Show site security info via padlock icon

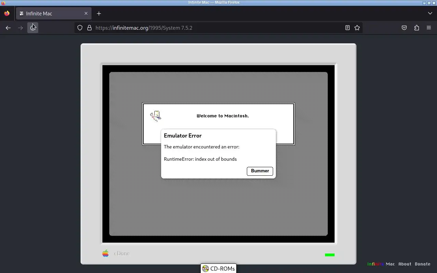point(89,28)
